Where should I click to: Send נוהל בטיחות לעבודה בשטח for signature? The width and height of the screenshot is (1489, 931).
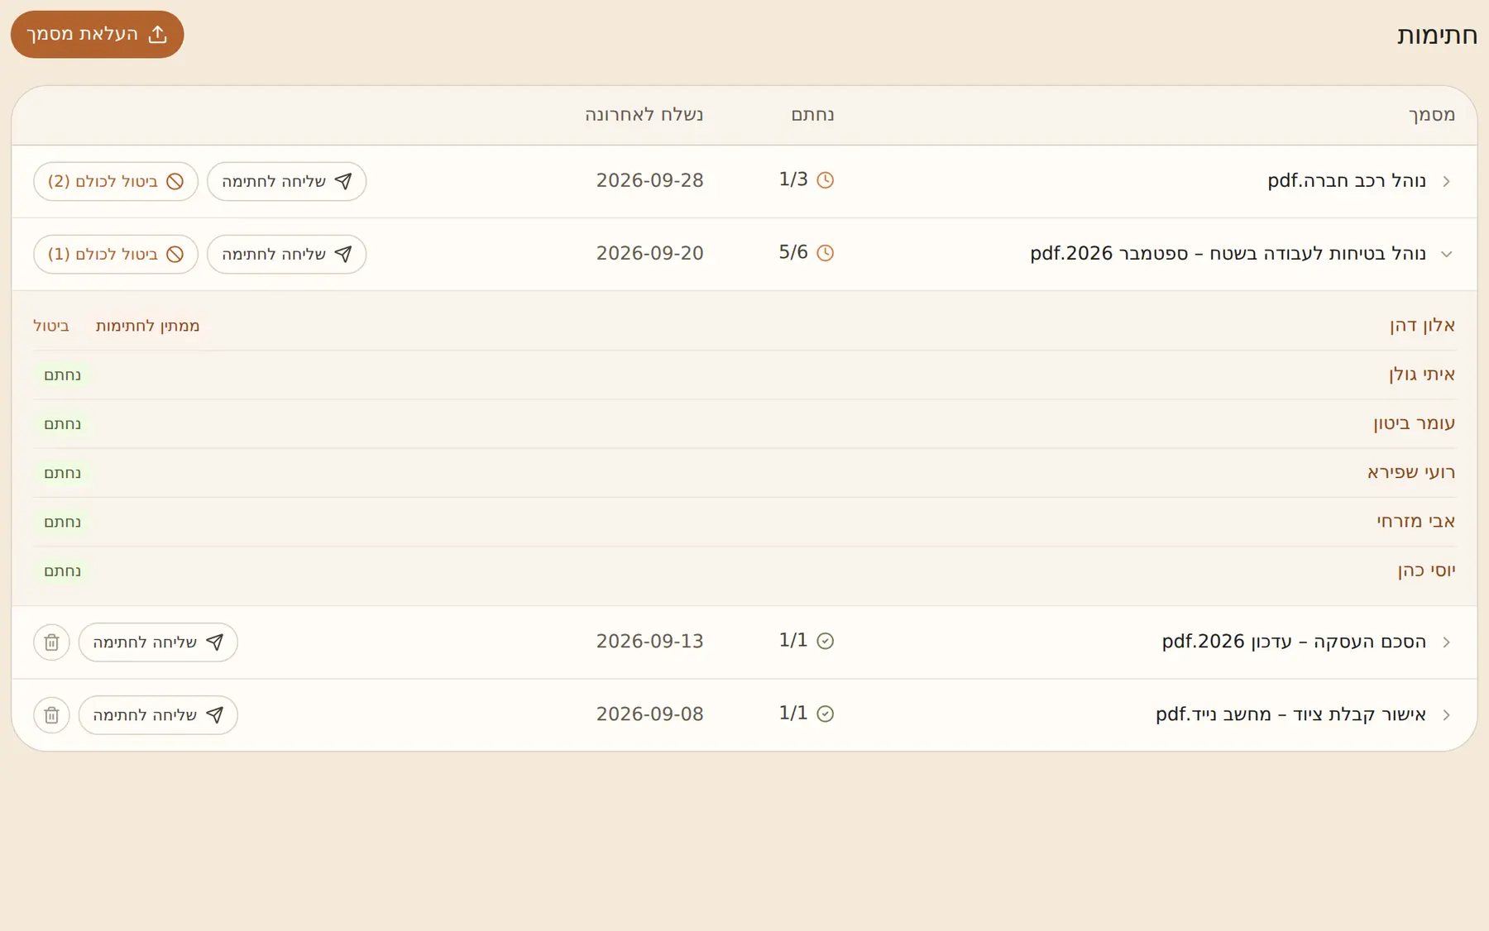point(286,254)
